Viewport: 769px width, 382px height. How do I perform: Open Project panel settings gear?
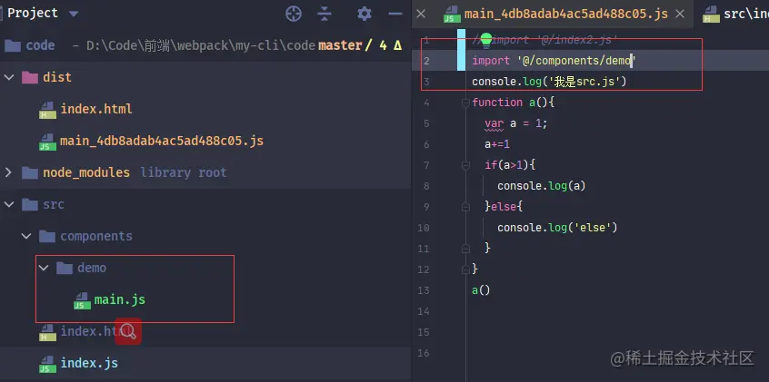(364, 14)
